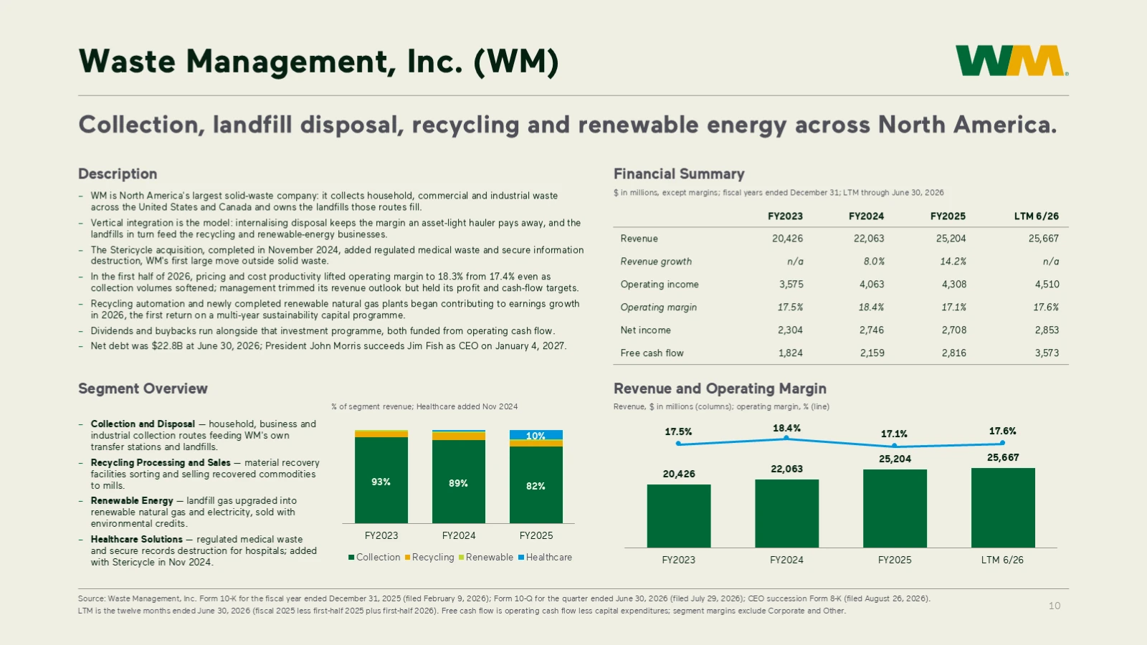This screenshot has width=1147, height=645.
Task: Click the 18.4% operating margin line label
Action: [x=787, y=429]
